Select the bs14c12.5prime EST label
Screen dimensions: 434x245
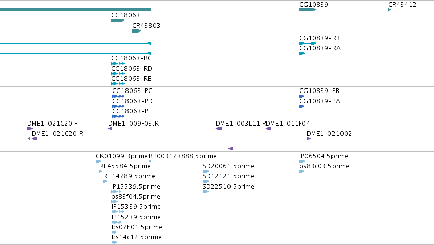click(x=137, y=238)
